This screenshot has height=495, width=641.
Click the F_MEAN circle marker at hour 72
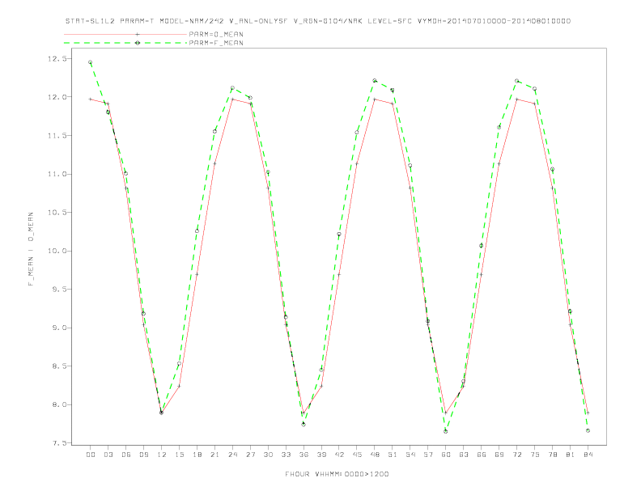point(516,81)
